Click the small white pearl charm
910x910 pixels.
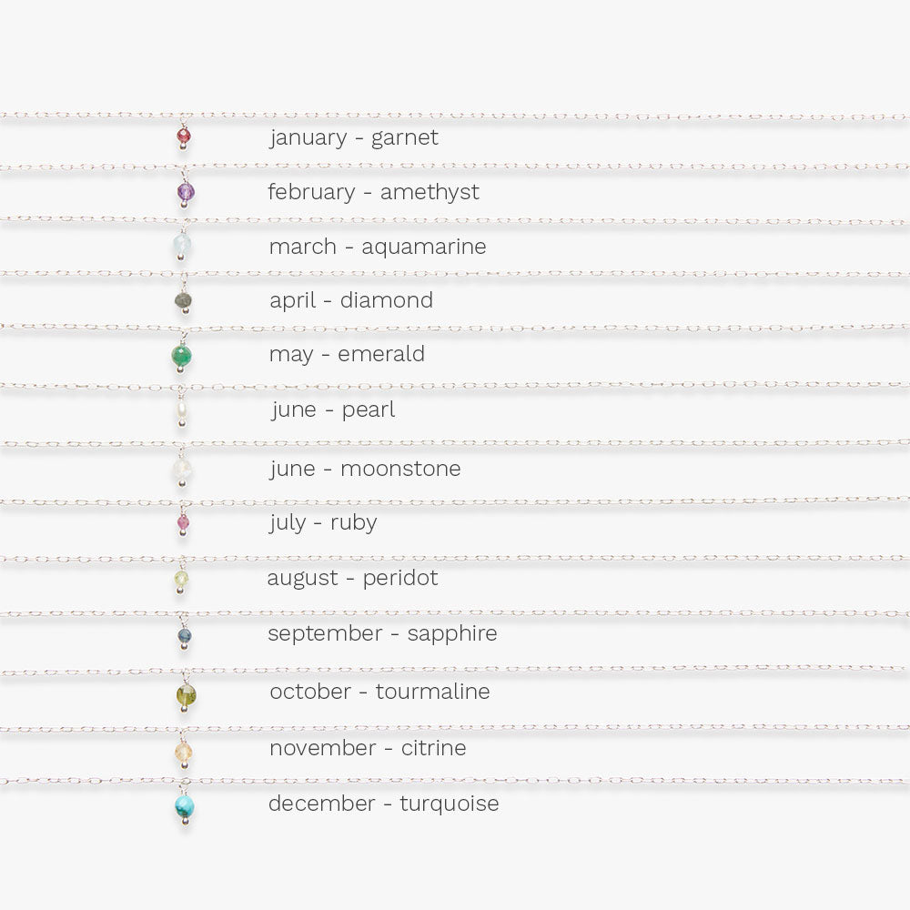pos(183,409)
